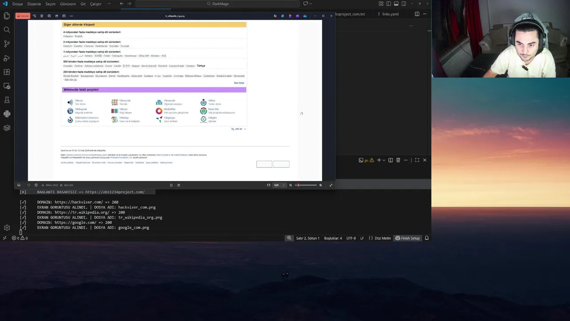Open Çalıştır menu in VS Code
Viewport: 570px width, 321px height.
click(96, 4)
